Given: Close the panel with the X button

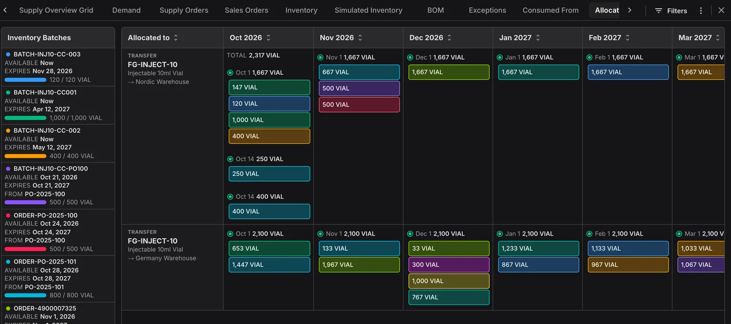Looking at the screenshot, I should click(x=721, y=10).
